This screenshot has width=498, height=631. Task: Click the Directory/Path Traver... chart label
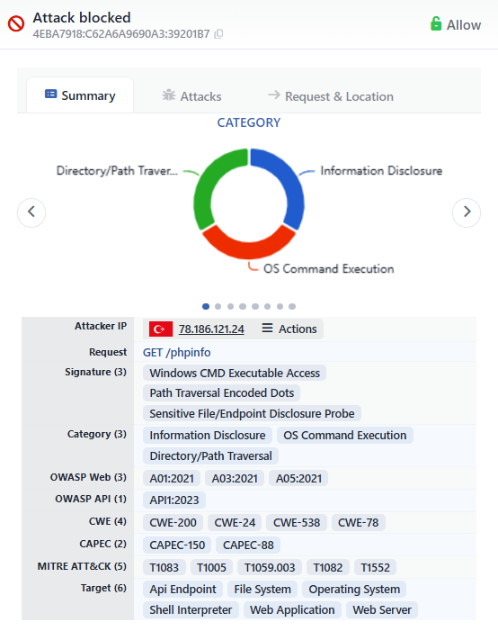[117, 171]
